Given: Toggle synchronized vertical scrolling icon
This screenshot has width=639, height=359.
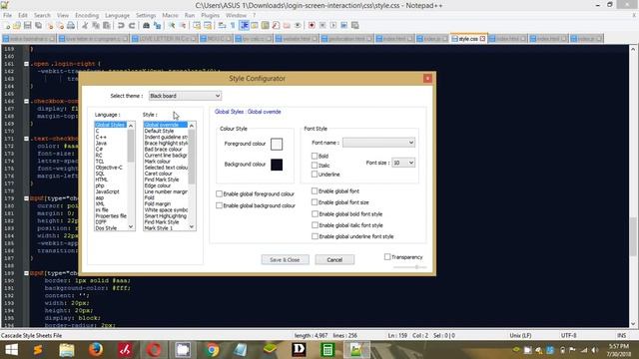Looking at the screenshot, I should (x=197, y=25).
